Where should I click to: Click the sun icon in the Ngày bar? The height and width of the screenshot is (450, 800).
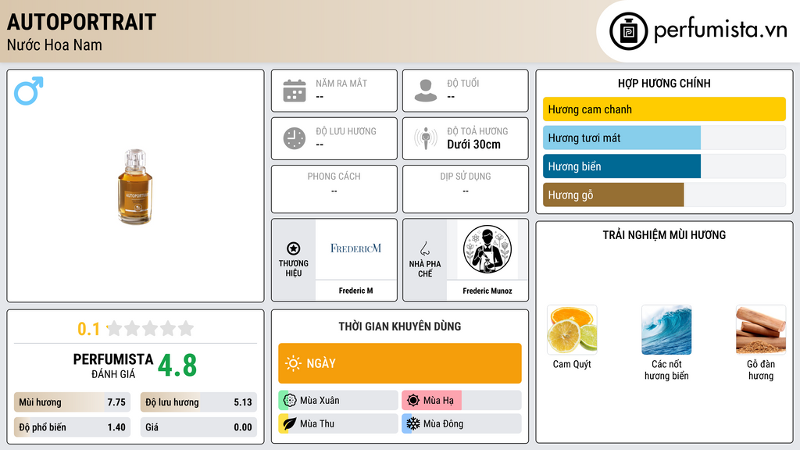(x=293, y=363)
